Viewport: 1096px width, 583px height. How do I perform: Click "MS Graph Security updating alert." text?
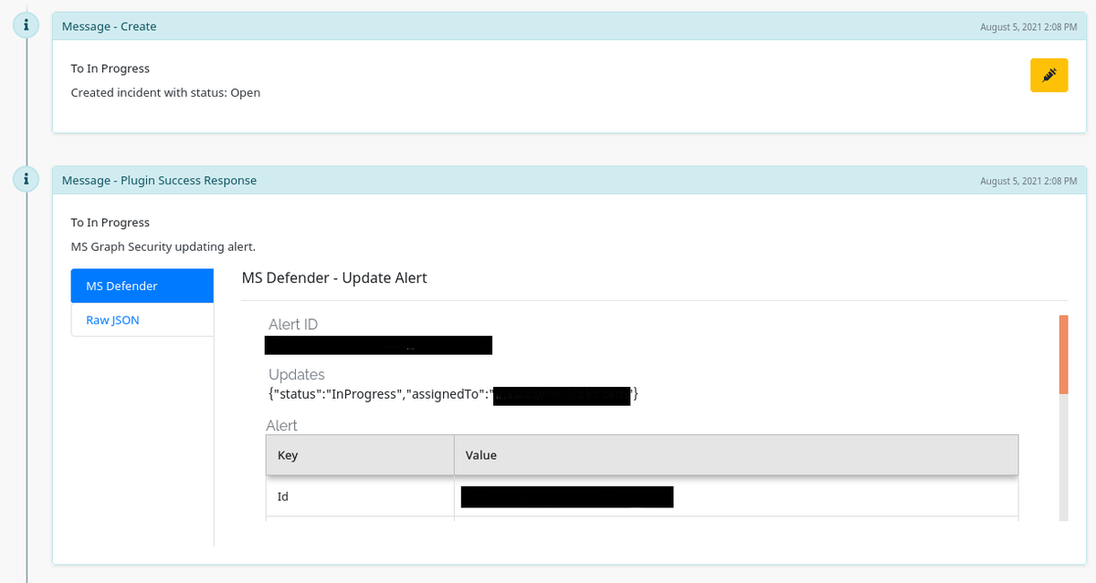point(163,247)
